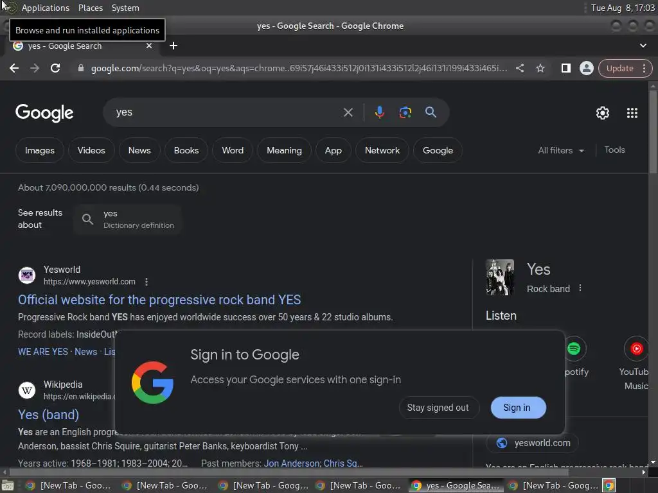Listen on Spotify
Screen dimensions: 658x493
[x=574, y=349]
